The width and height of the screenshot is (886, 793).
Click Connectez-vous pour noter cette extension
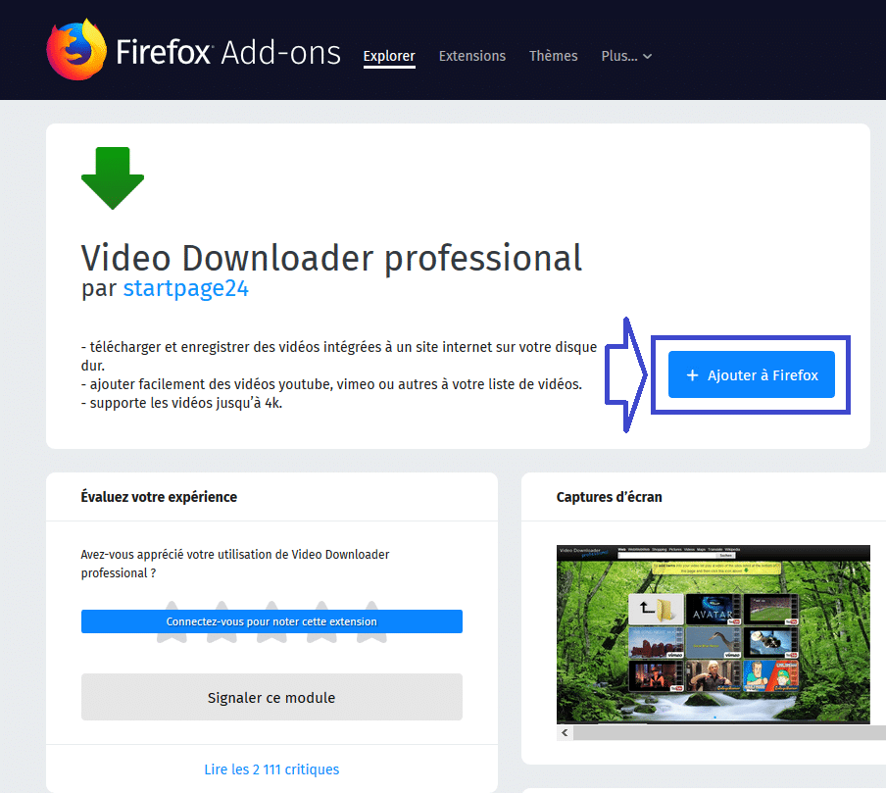[x=271, y=621]
